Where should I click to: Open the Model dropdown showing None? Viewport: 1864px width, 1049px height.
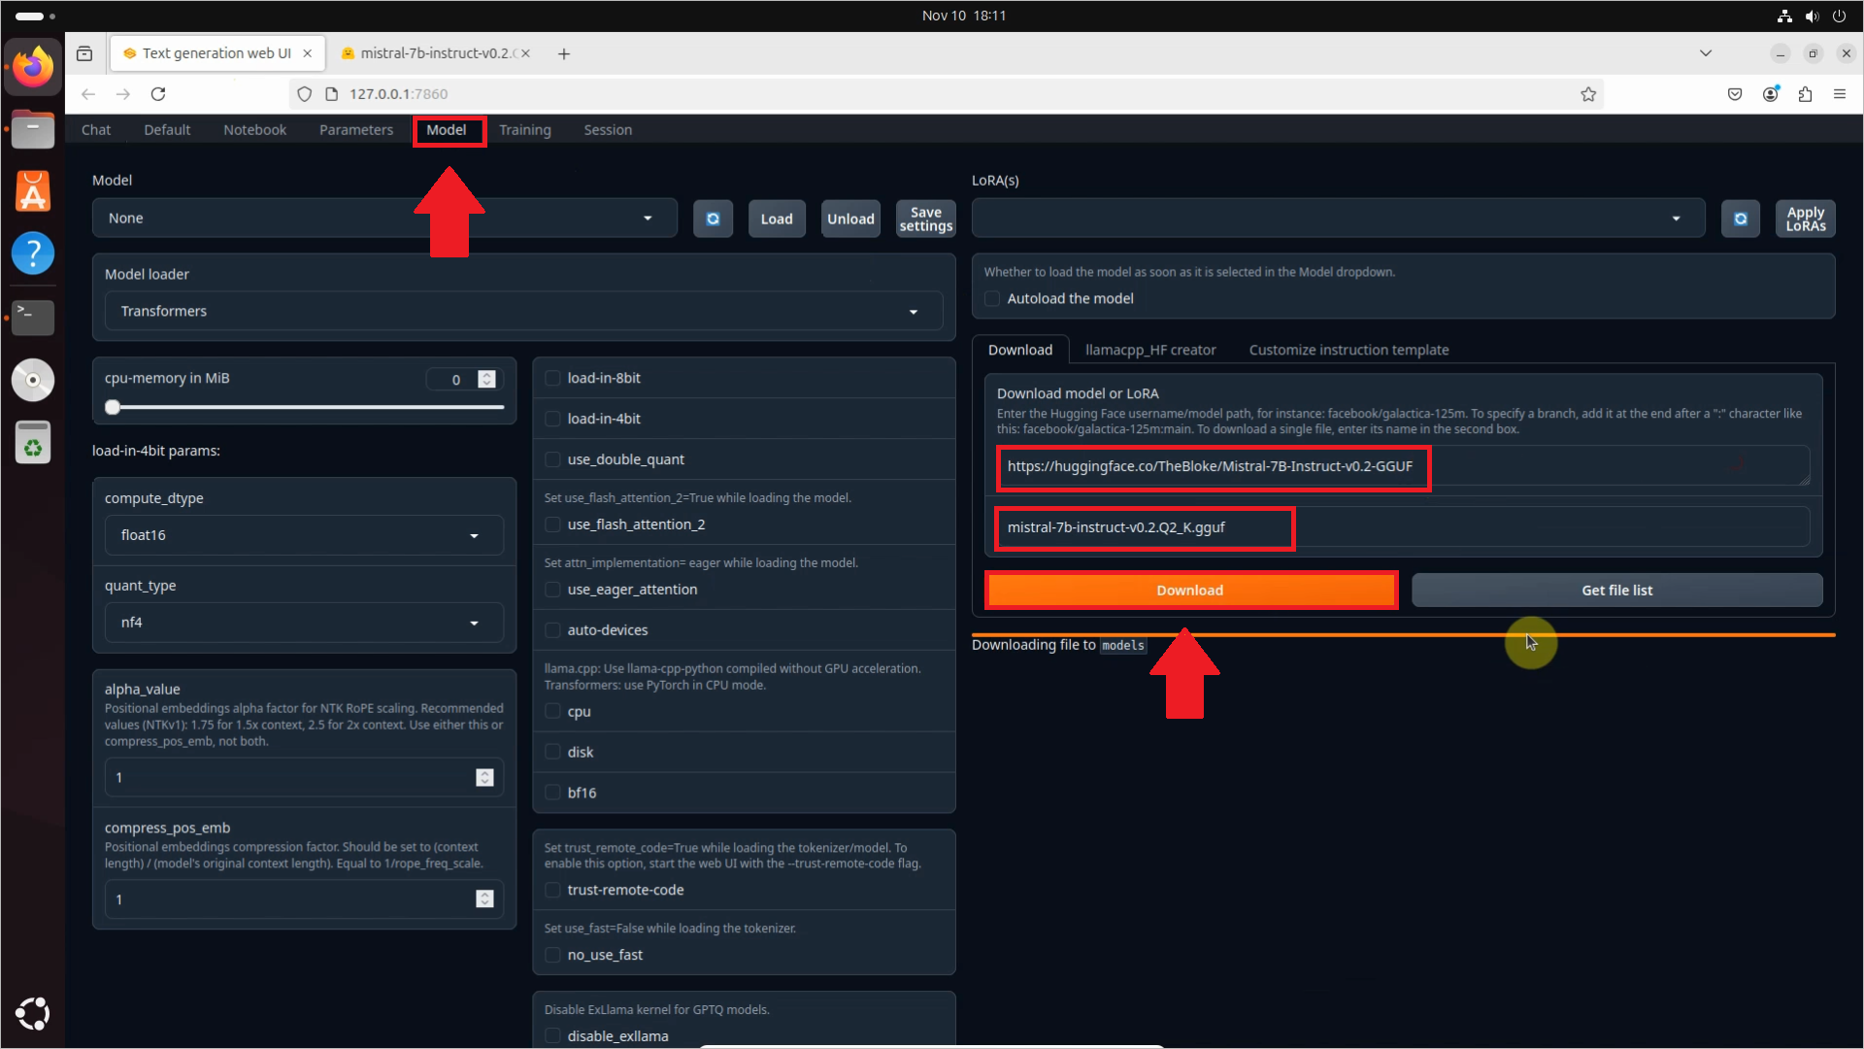click(x=384, y=219)
